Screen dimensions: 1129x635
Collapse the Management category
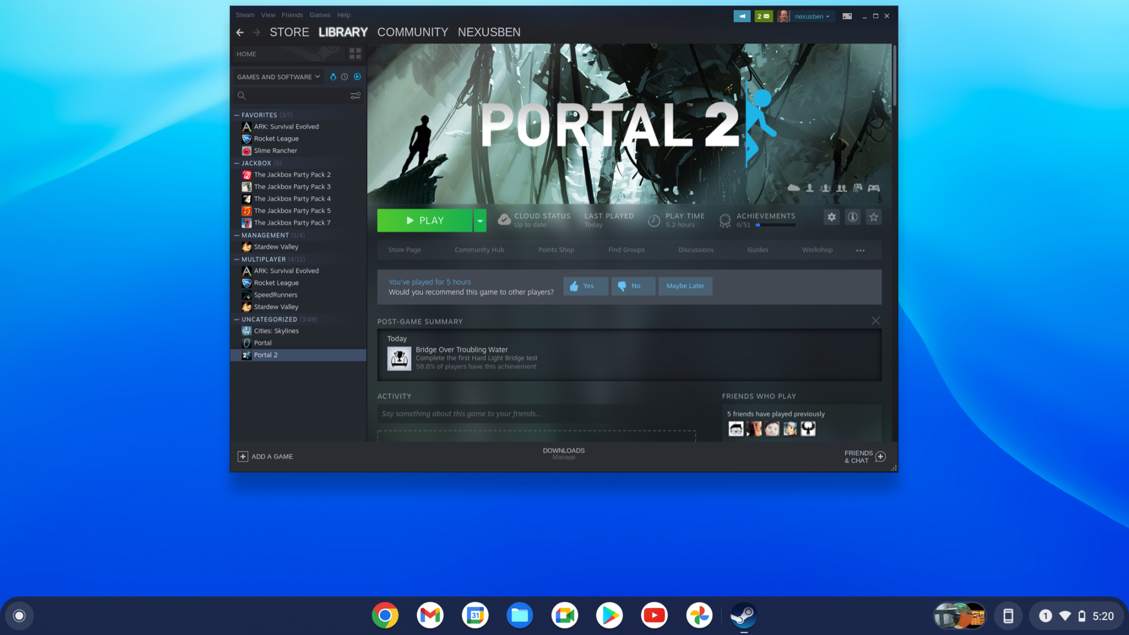point(236,235)
